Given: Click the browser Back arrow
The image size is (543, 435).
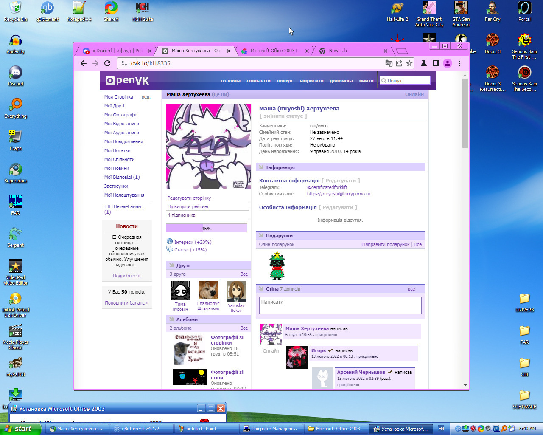Looking at the screenshot, I should pyautogui.click(x=84, y=63).
